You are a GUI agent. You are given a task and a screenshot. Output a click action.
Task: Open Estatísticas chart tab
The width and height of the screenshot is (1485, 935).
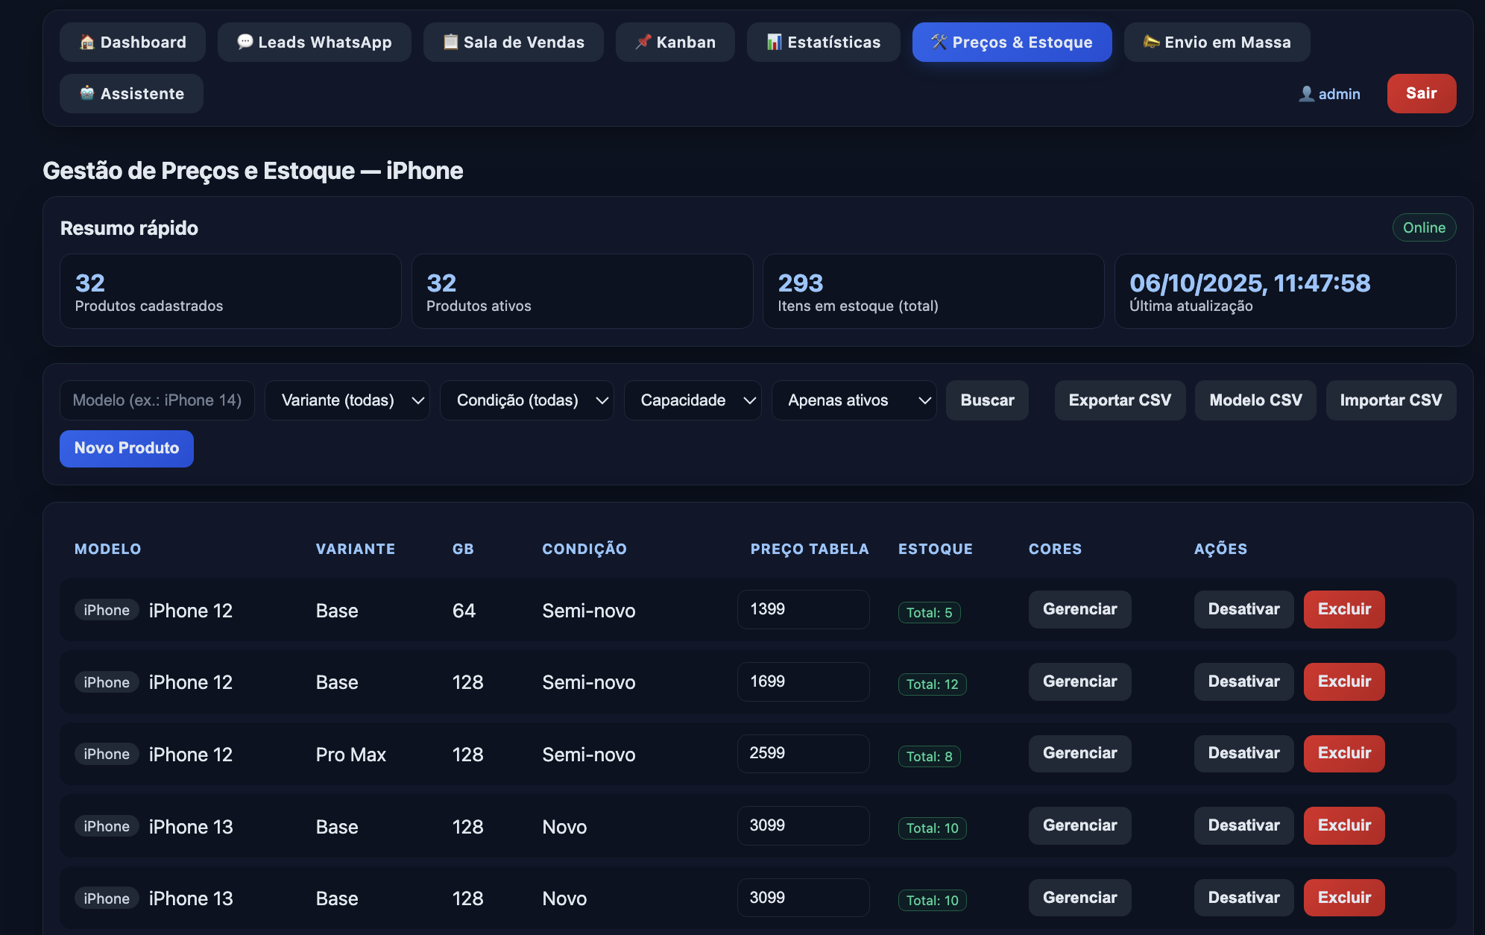(x=823, y=42)
